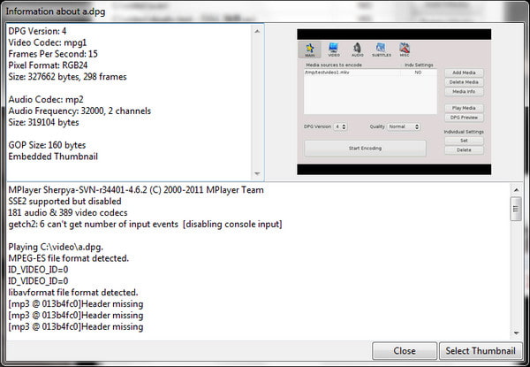Click the "Playing C:\video\a.dpg." log line
Viewport: 530px width, 367px height.
click(56, 247)
